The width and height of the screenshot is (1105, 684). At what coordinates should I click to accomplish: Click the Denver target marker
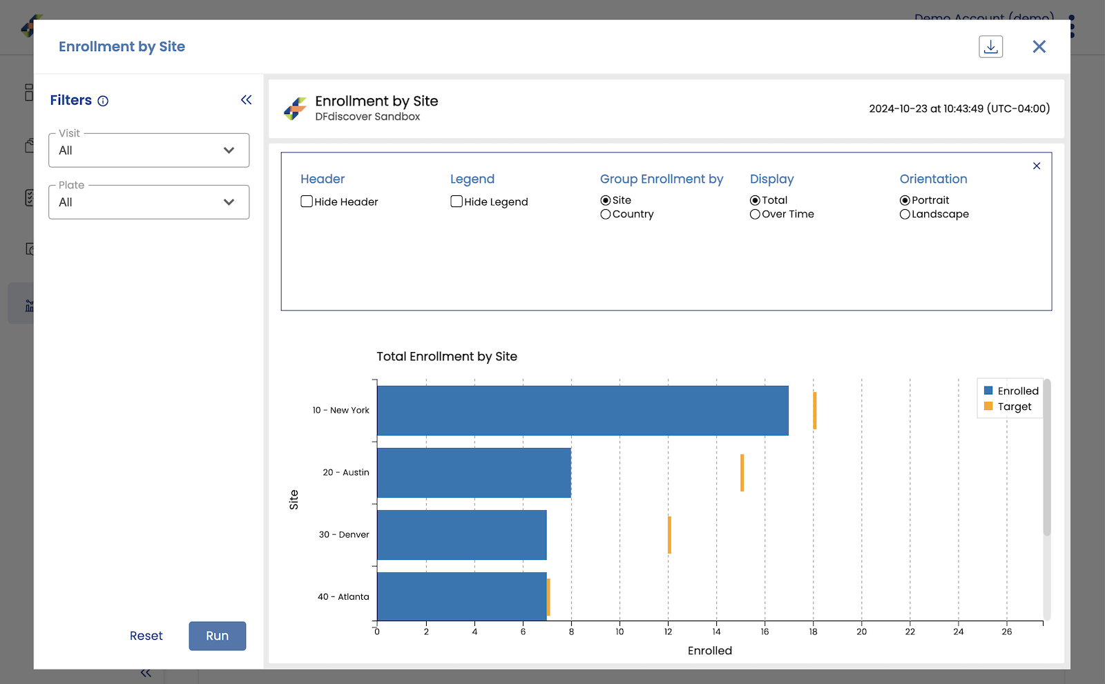[x=670, y=535]
